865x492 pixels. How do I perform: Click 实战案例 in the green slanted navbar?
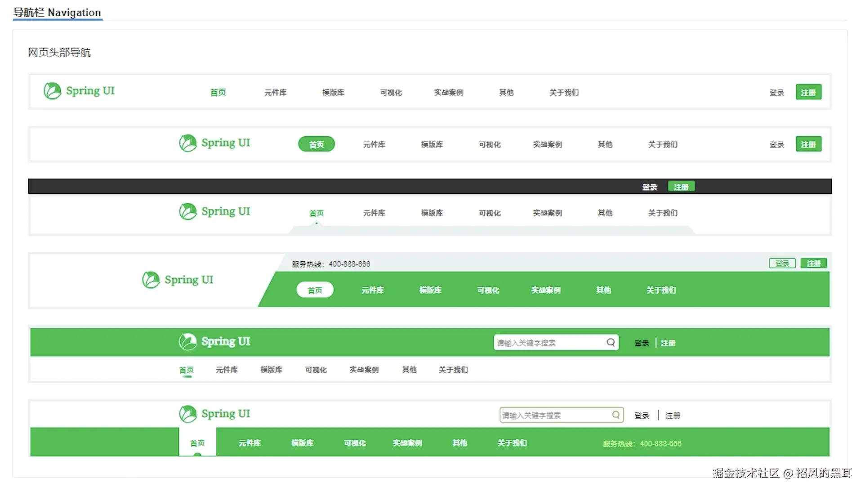coord(546,290)
